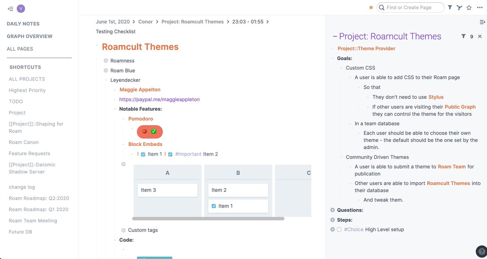Open Shaping for Roam shortcut
Screen dimensions: 487x259
point(36,127)
